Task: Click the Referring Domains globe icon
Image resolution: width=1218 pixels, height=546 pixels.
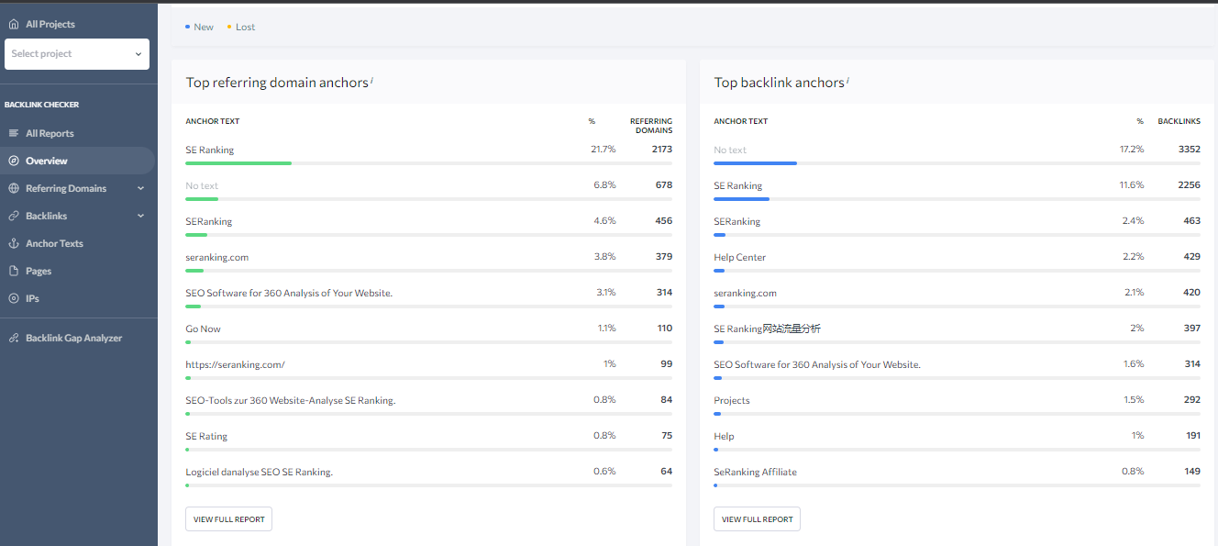Action: [x=14, y=188]
